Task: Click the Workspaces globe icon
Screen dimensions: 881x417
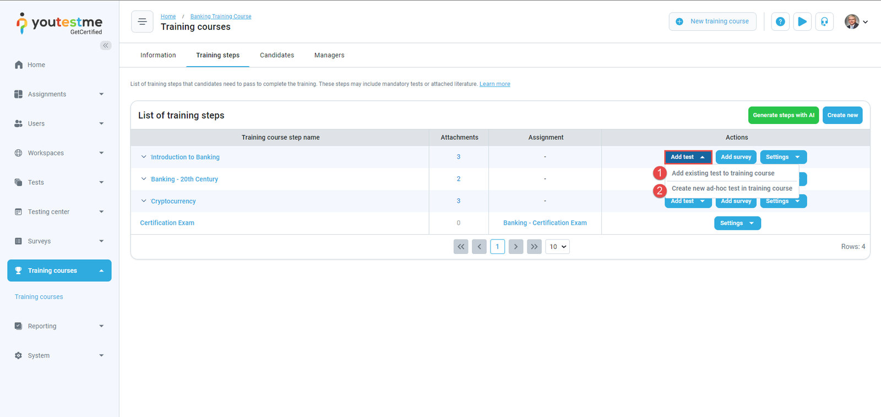Action: pyautogui.click(x=19, y=153)
